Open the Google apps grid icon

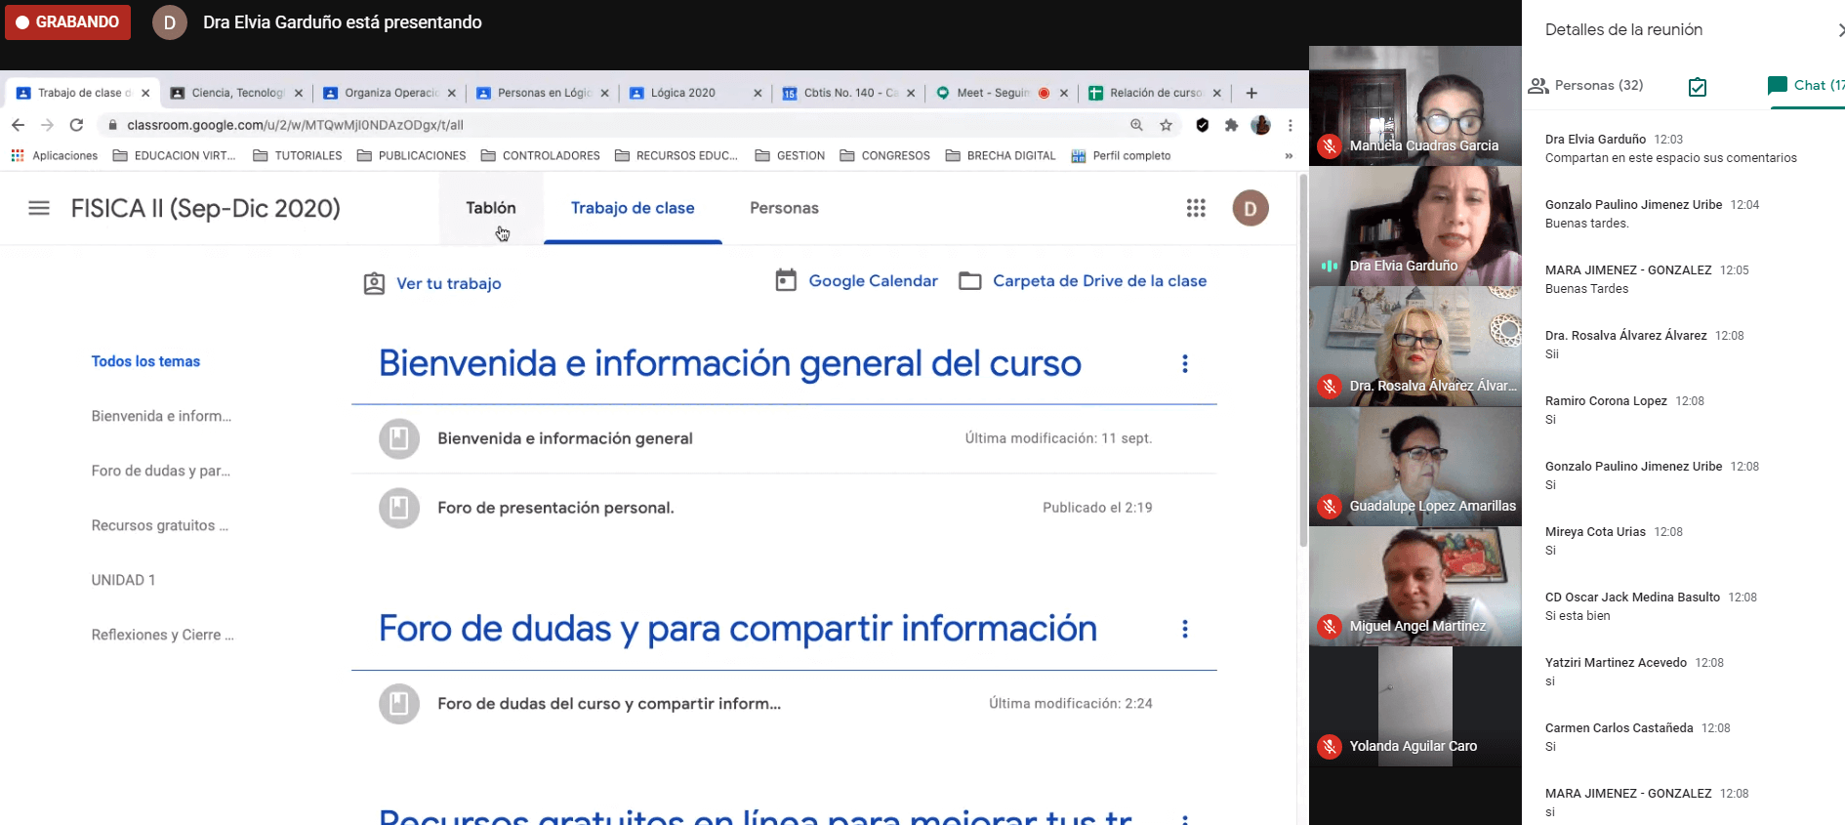(1196, 208)
